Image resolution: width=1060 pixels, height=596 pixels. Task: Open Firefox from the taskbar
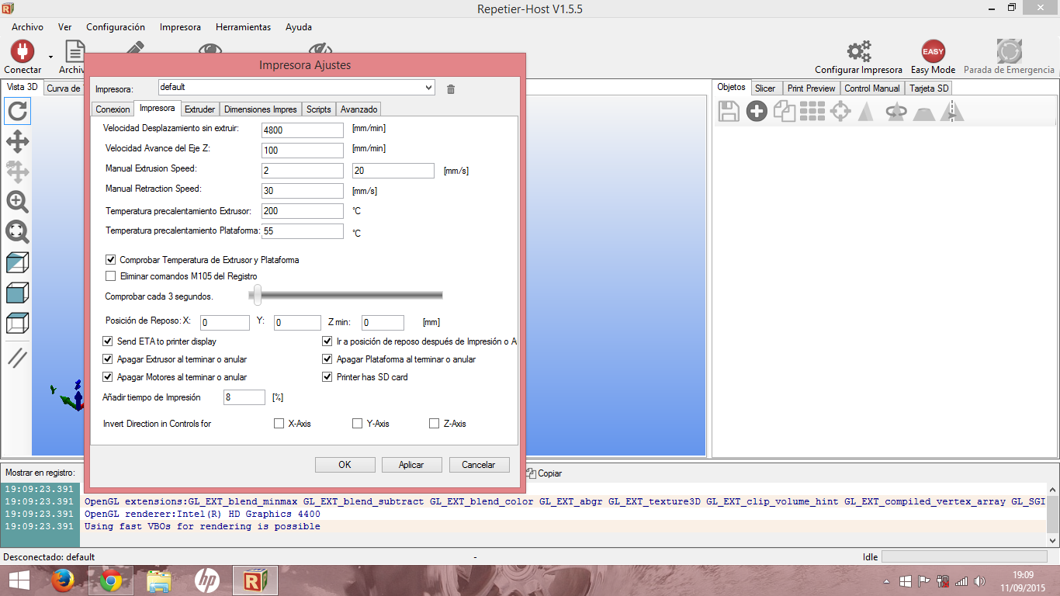pyautogui.click(x=63, y=580)
